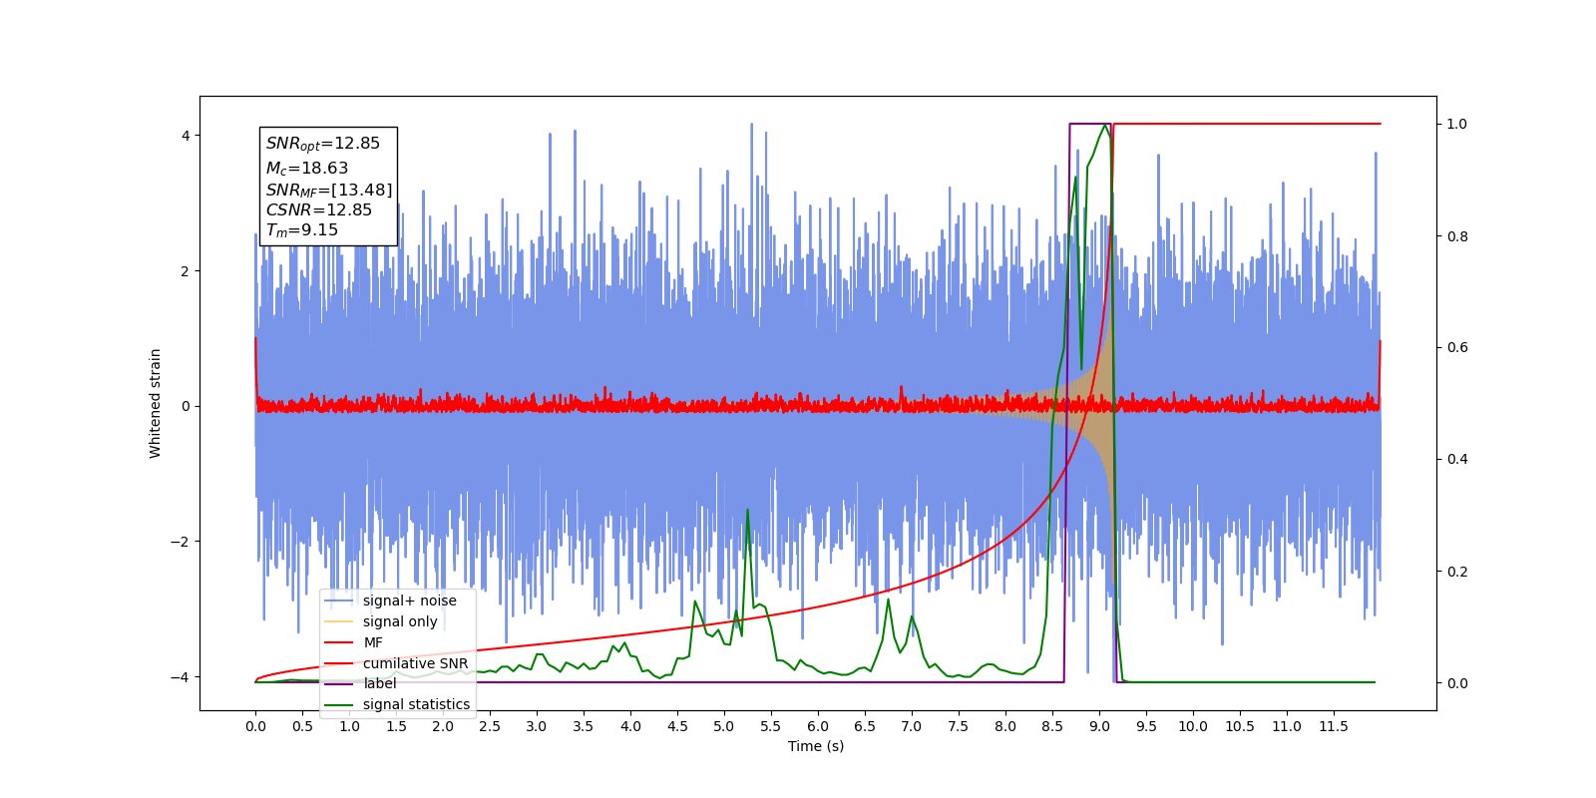Click the 4.0 tick on time axis
The width and height of the screenshot is (1596, 798).
(x=630, y=726)
